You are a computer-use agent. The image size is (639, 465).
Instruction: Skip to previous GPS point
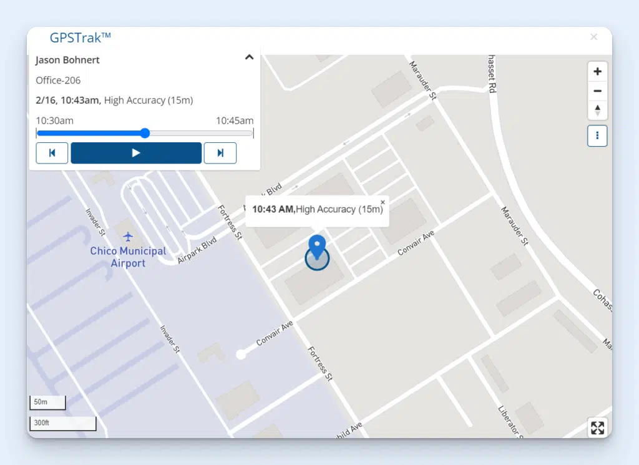(x=52, y=153)
